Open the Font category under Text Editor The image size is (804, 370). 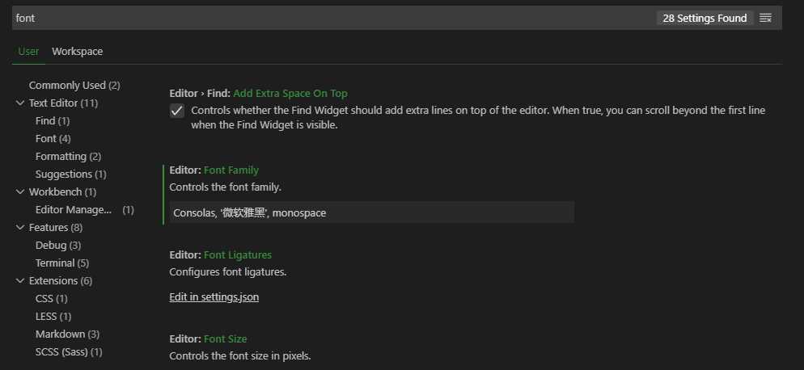[53, 138]
